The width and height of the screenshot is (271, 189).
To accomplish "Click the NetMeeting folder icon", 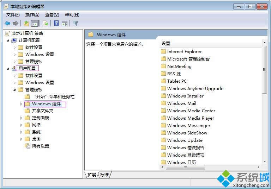I will click(x=163, y=66).
